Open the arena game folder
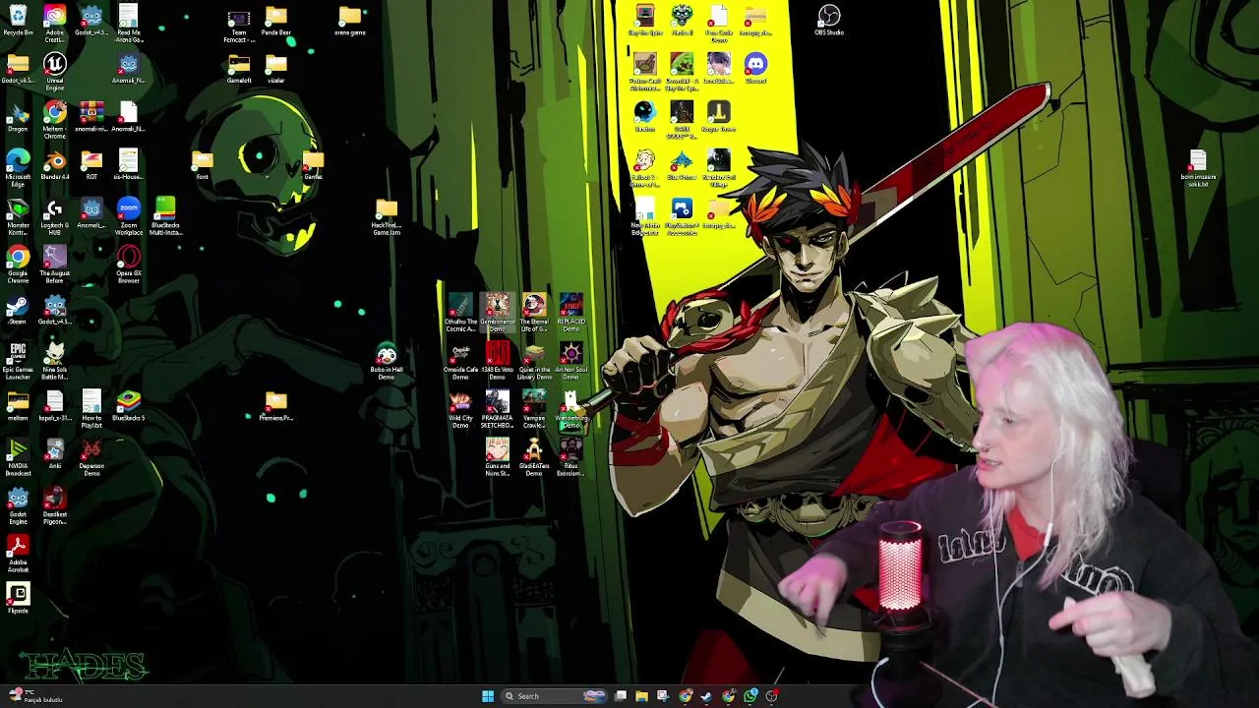 [x=350, y=21]
